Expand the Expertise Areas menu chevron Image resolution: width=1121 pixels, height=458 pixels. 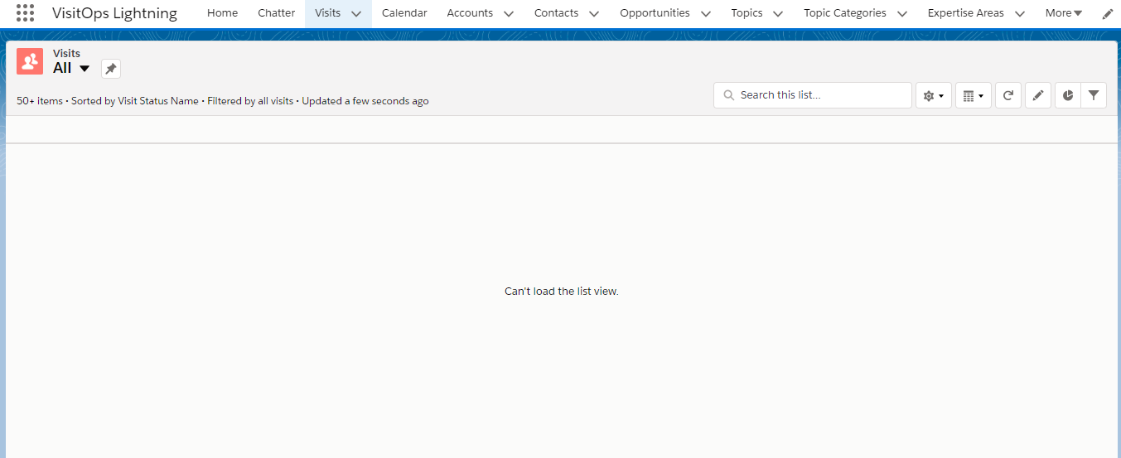(1020, 14)
